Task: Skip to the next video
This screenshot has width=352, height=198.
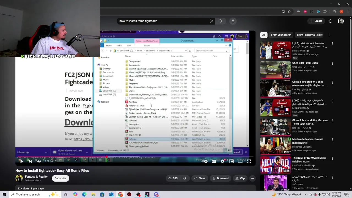Action: pyautogui.click(x=30, y=161)
